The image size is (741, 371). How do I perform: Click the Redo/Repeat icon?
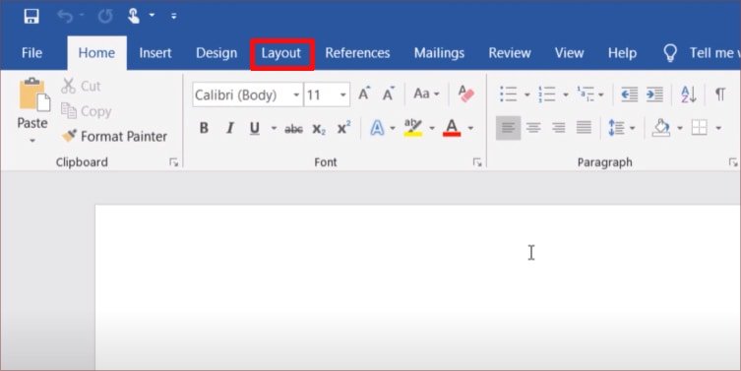click(105, 17)
